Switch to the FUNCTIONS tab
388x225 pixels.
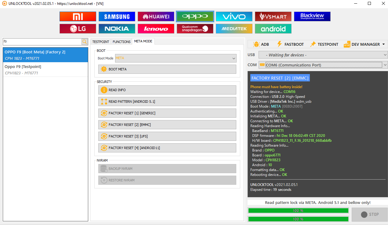pos(121,42)
